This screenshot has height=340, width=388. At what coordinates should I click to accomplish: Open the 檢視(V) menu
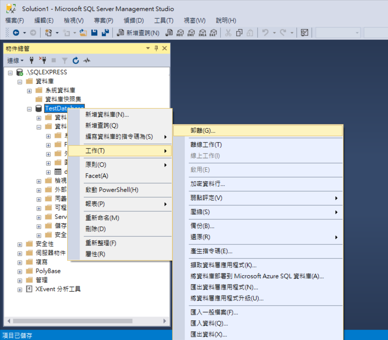74,20
